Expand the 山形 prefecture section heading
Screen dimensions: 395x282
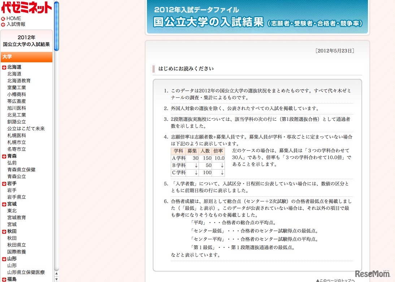pyautogui.click(x=12, y=259)
